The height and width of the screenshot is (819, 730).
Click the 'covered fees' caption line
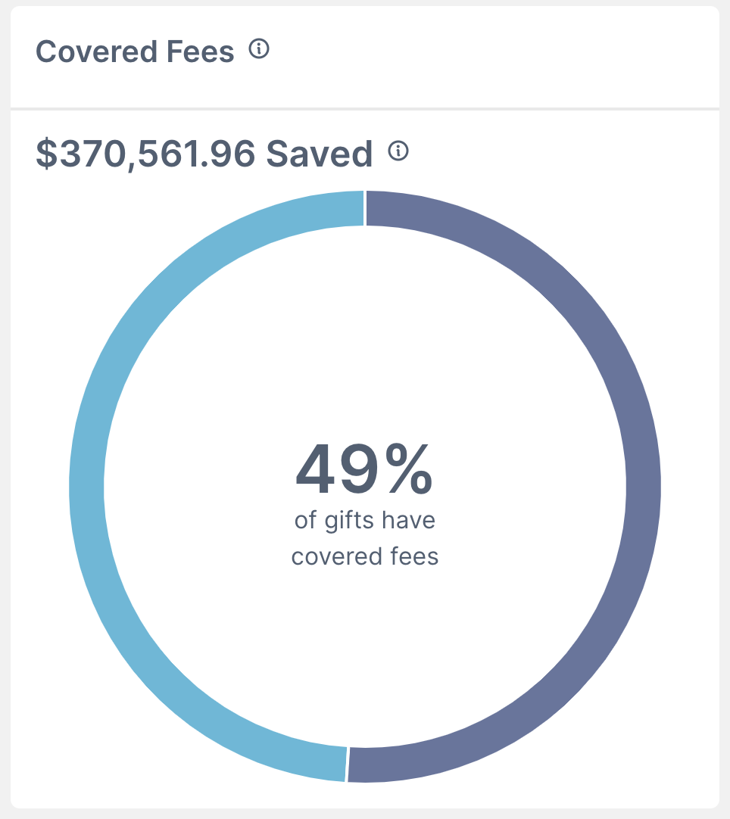point(365,556)
